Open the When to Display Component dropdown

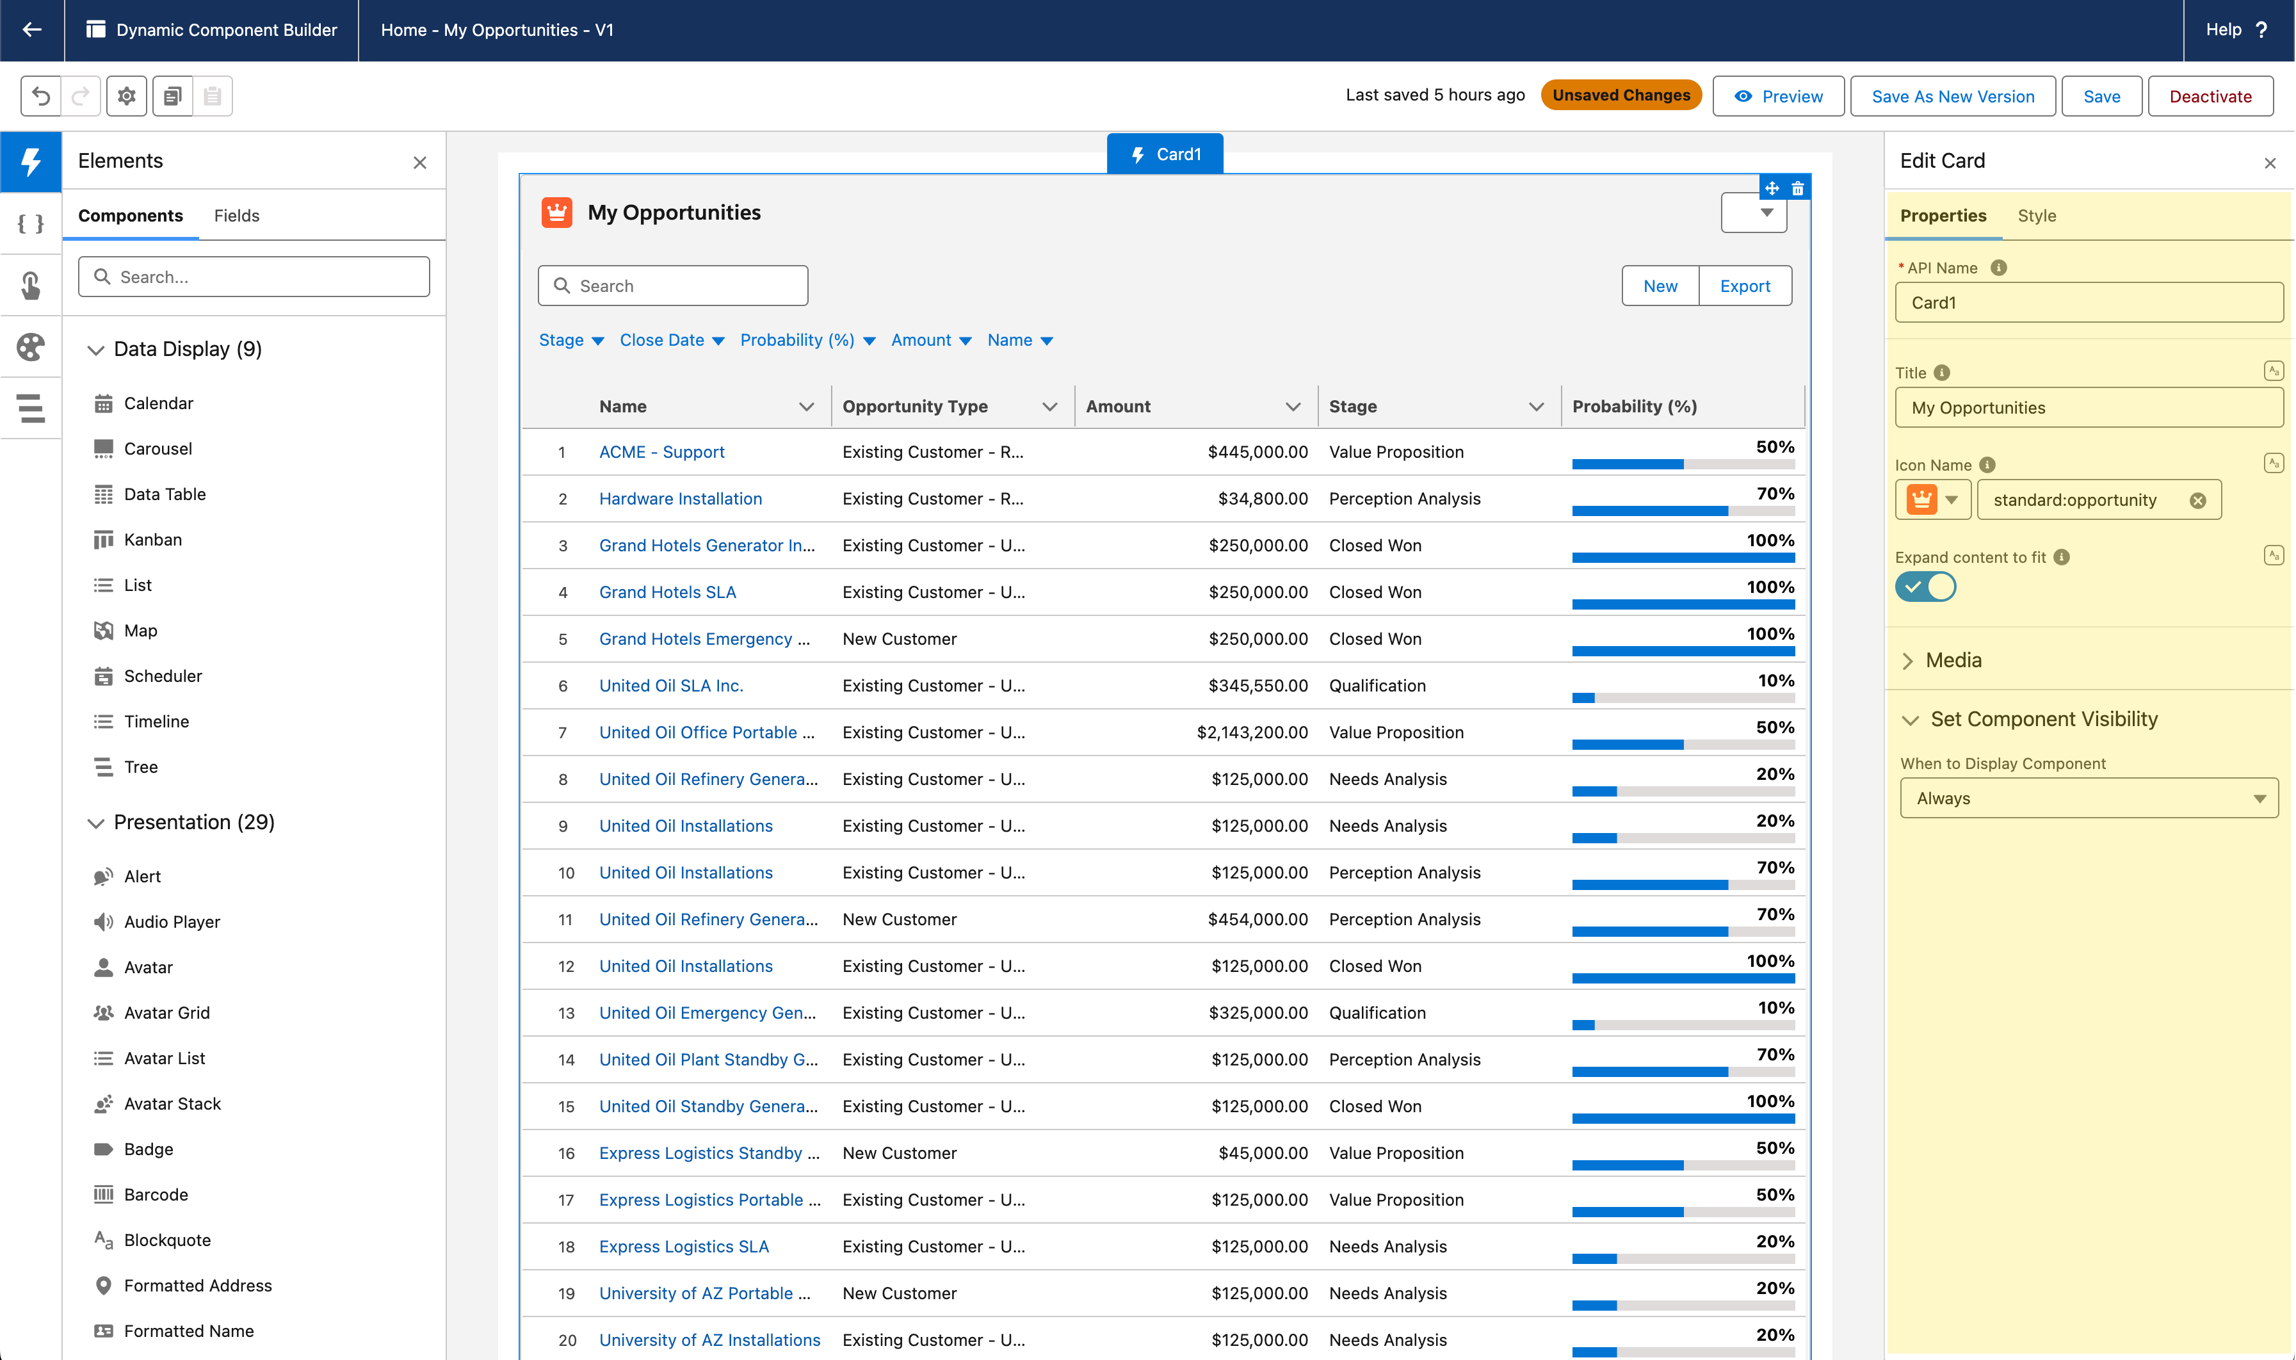click(x=2088, y=798)
